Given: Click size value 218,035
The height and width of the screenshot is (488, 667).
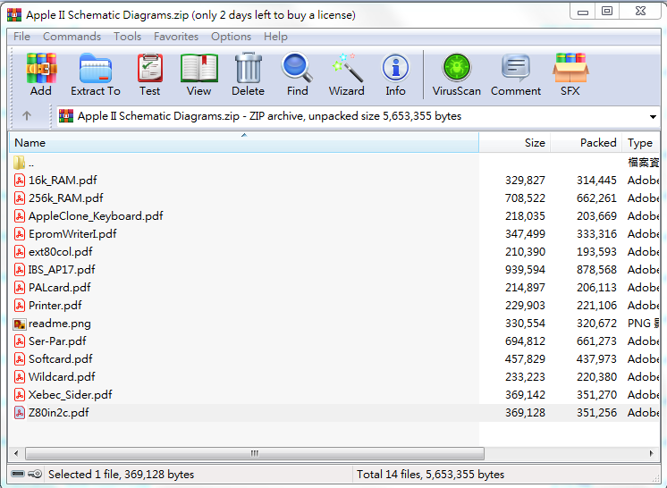Looking at the screenshot, I should coord(525,216).
